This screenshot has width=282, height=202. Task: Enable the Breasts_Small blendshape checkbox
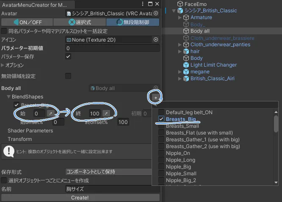click(161, 126)
